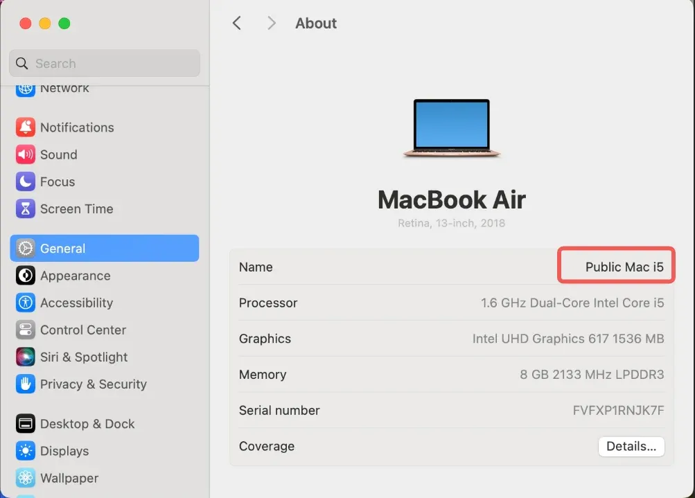695x498 pixels.
Task: Go forward with the right chevron
Action: tap(271, 23)
